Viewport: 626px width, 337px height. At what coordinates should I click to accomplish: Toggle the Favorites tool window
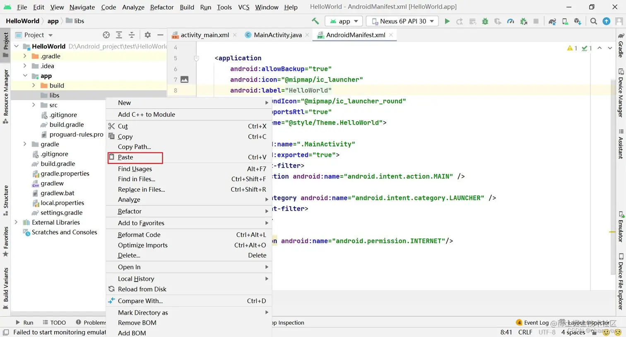pos(6,241)
